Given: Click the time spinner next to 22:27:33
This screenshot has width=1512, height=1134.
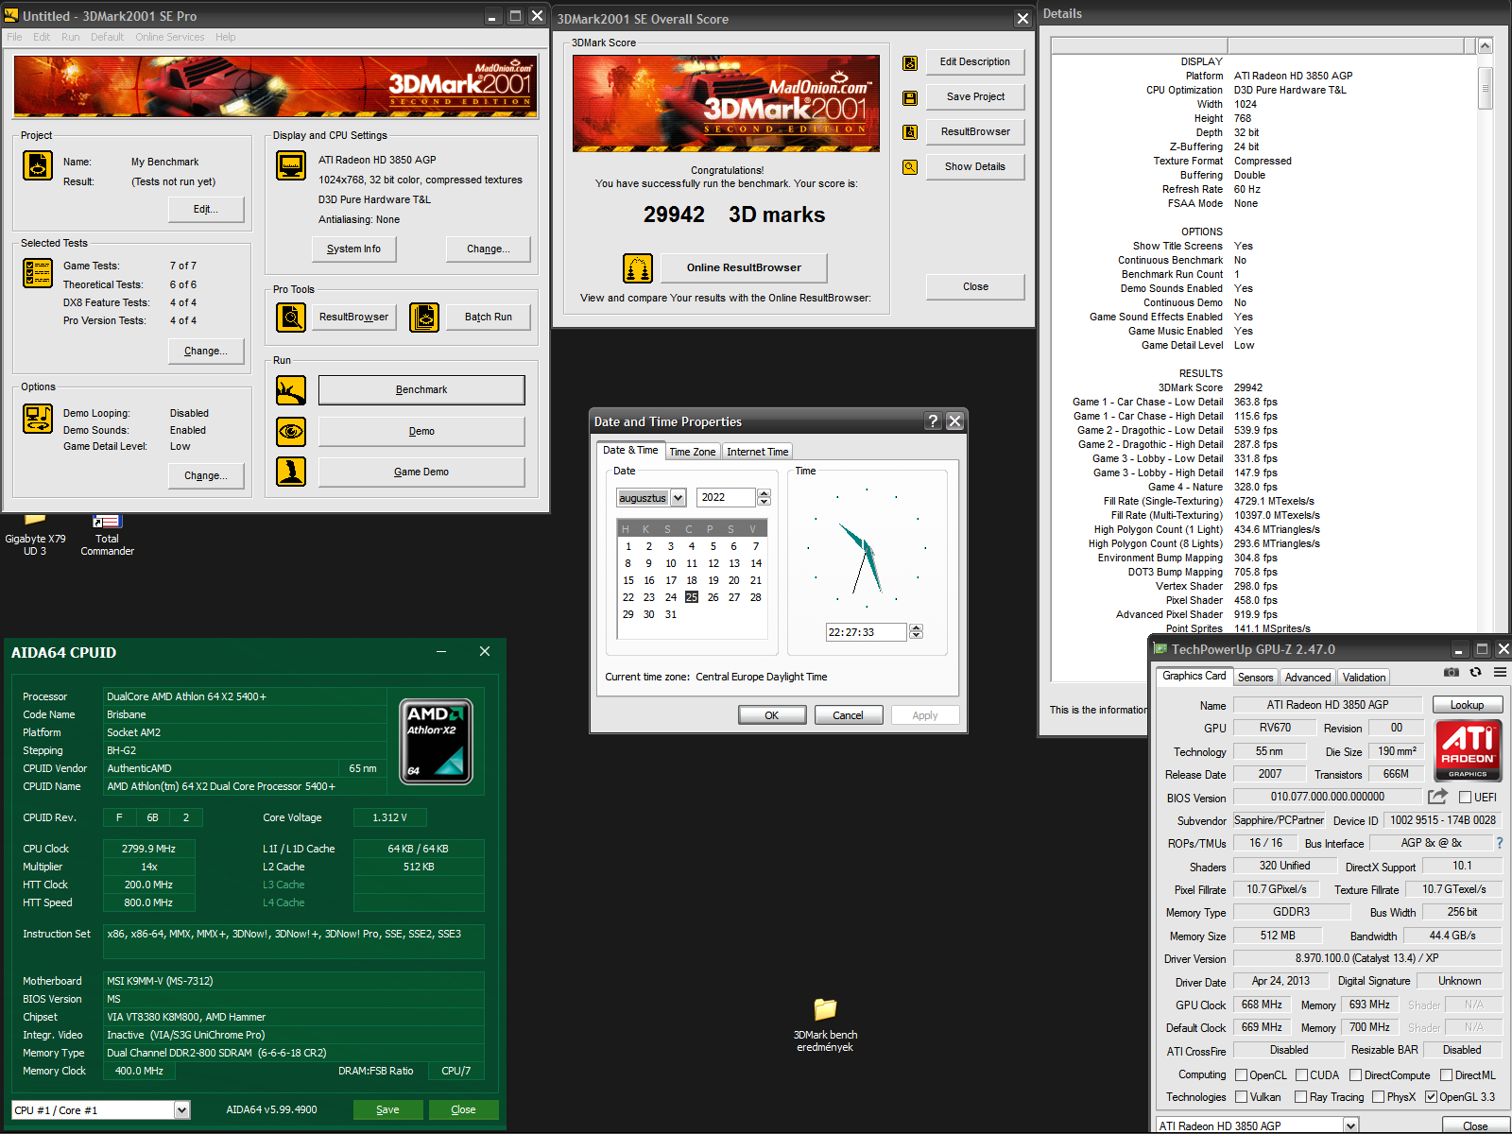Looking at the screenshot, I should [915, 632].
